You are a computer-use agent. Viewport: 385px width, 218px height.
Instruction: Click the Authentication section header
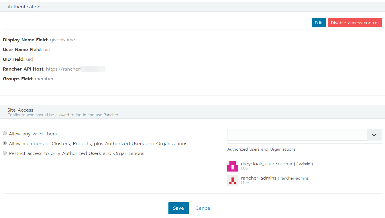pos(24,6)
